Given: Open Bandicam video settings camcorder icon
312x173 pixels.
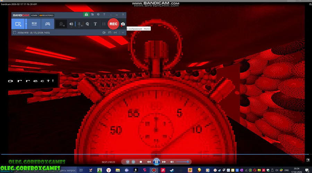Looking at the screenshot, I should point(104,33).
